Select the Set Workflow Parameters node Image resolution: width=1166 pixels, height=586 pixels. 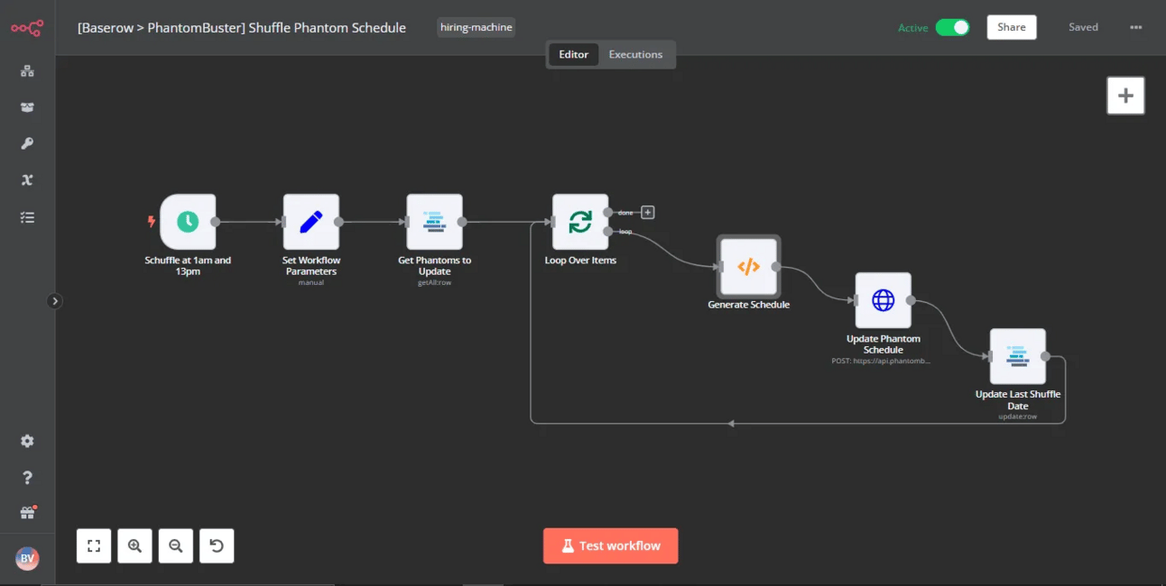pos(311,222)
